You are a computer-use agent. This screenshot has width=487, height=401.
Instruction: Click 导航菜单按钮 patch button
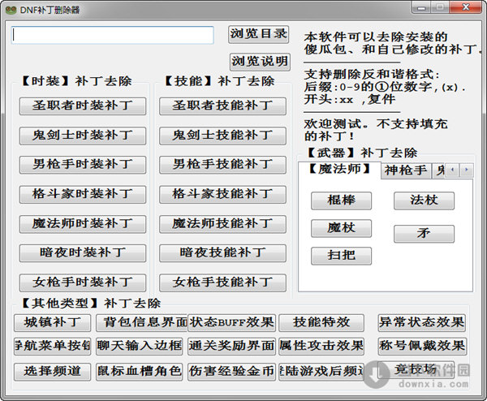(x=52, y=347)
